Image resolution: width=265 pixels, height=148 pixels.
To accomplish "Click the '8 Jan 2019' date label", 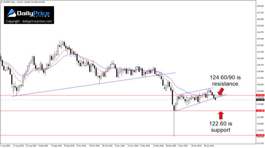I will 183,146.
